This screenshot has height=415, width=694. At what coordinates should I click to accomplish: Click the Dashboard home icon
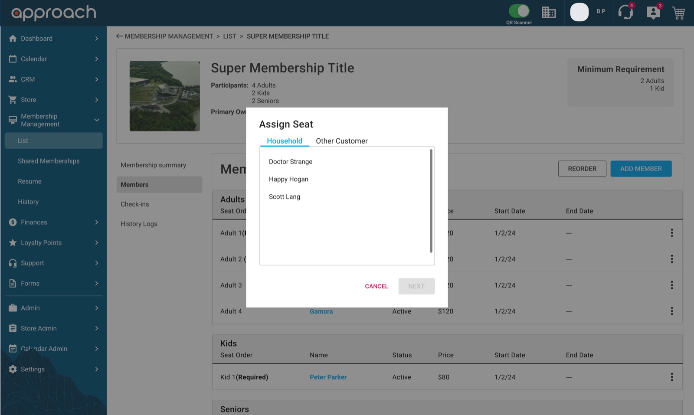pyautogui.click(x=13, y=38)
